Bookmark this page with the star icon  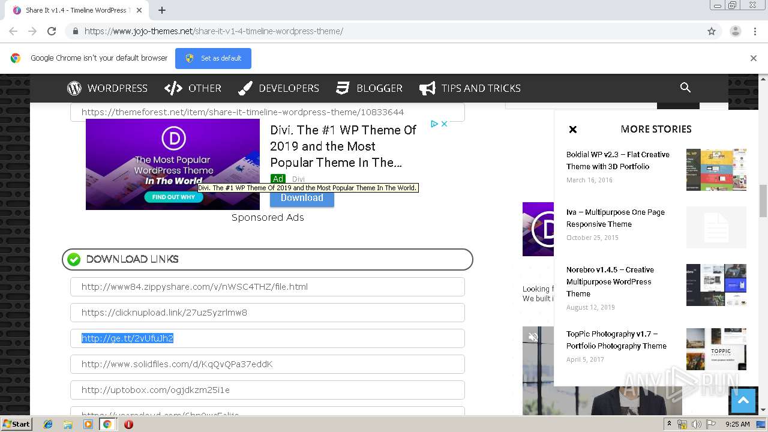[712, 31]
